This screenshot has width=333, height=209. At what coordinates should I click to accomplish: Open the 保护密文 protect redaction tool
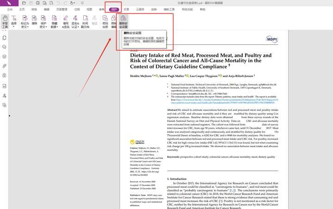[x=43, y=21]
